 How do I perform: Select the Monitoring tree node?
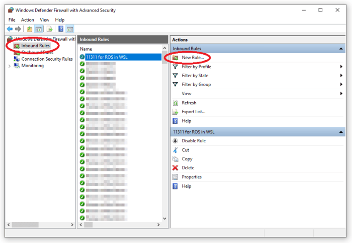(x=32, y=66)
